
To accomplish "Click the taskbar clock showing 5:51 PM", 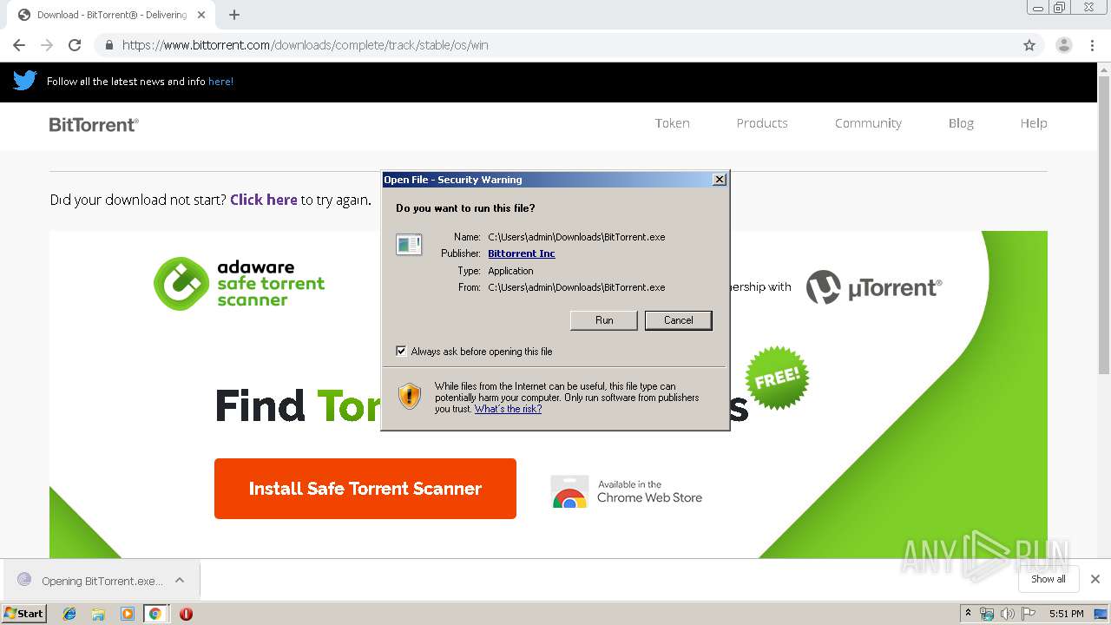I will [x=1066, y=614].
